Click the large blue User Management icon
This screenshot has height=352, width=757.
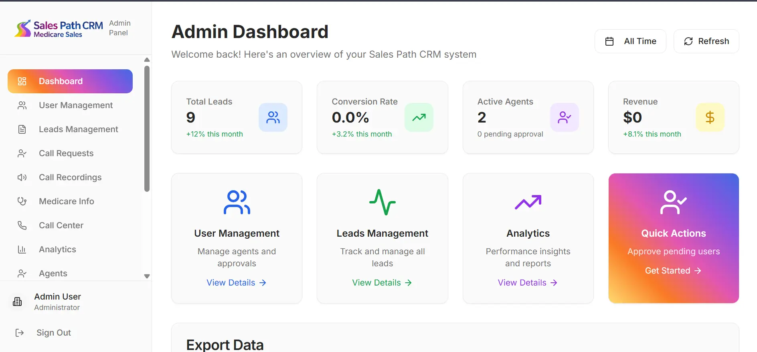[x=237, y=202]
